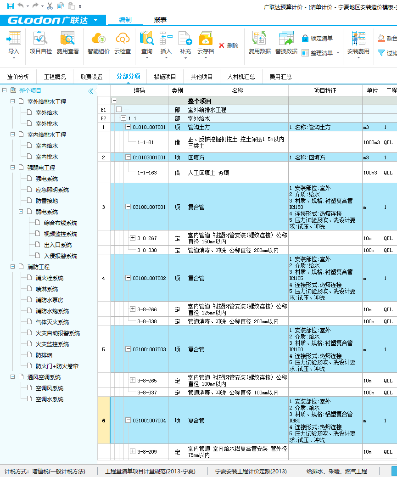Open the 云存档 cloud archive icon
This screenshot has height=477, width=397.
(x=205, y=39)
